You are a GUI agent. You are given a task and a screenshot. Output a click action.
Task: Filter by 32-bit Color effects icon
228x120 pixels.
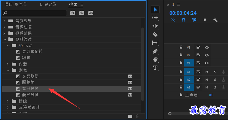click(x=82, y=13)
